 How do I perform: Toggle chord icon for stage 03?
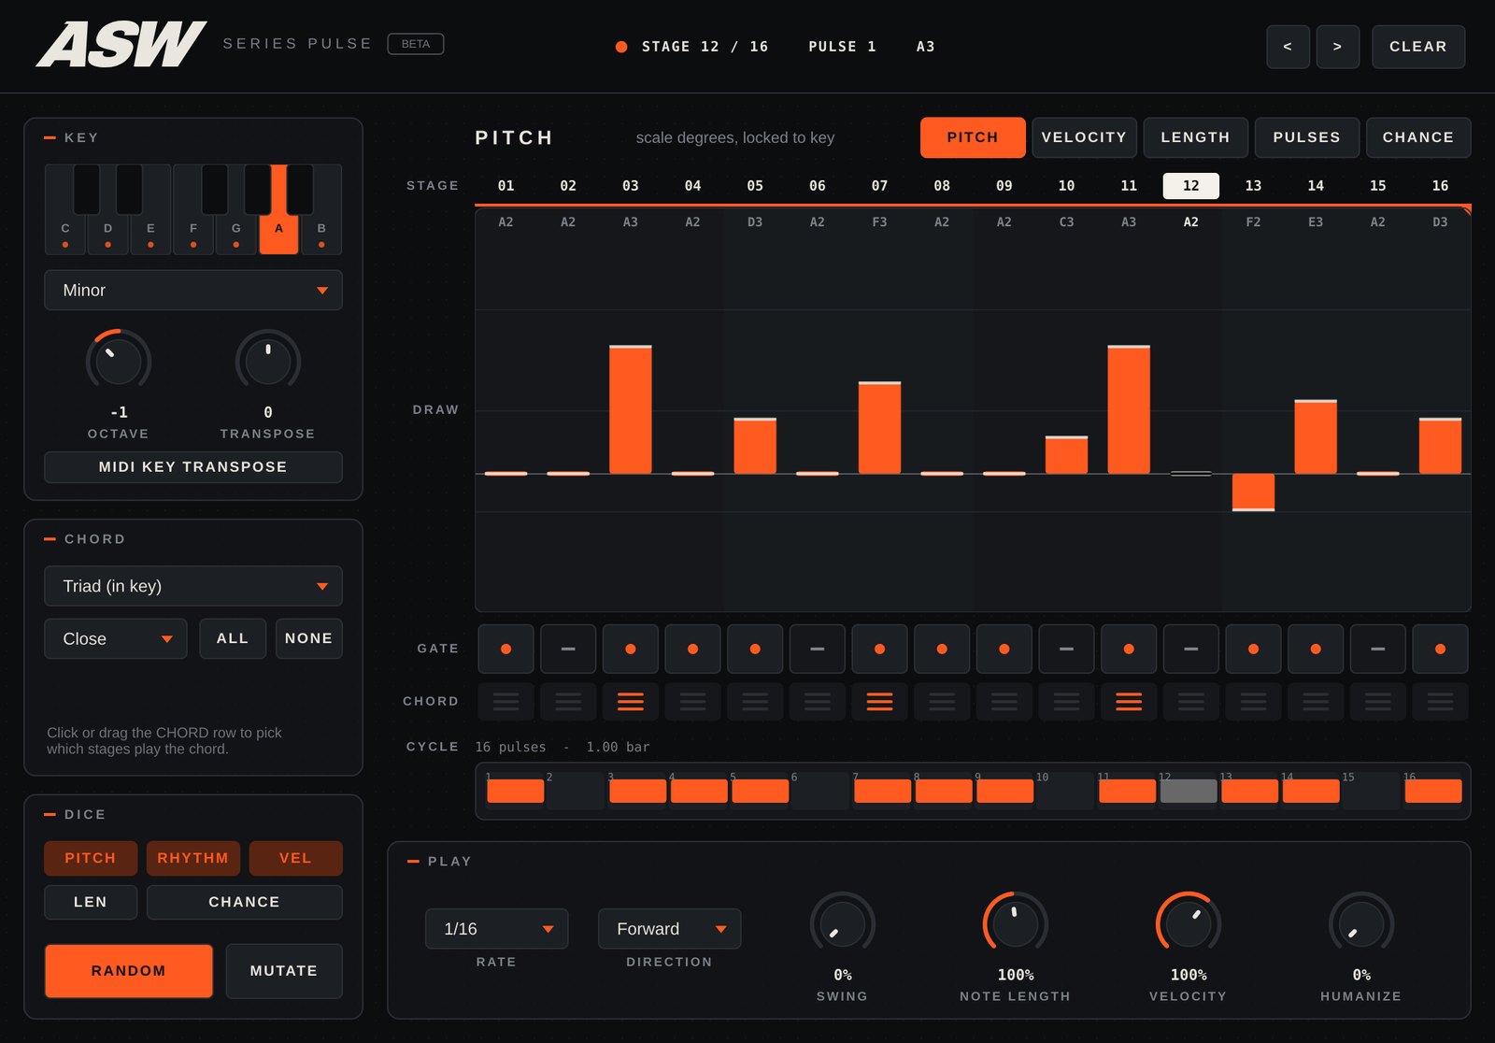[x=631, y=701]
